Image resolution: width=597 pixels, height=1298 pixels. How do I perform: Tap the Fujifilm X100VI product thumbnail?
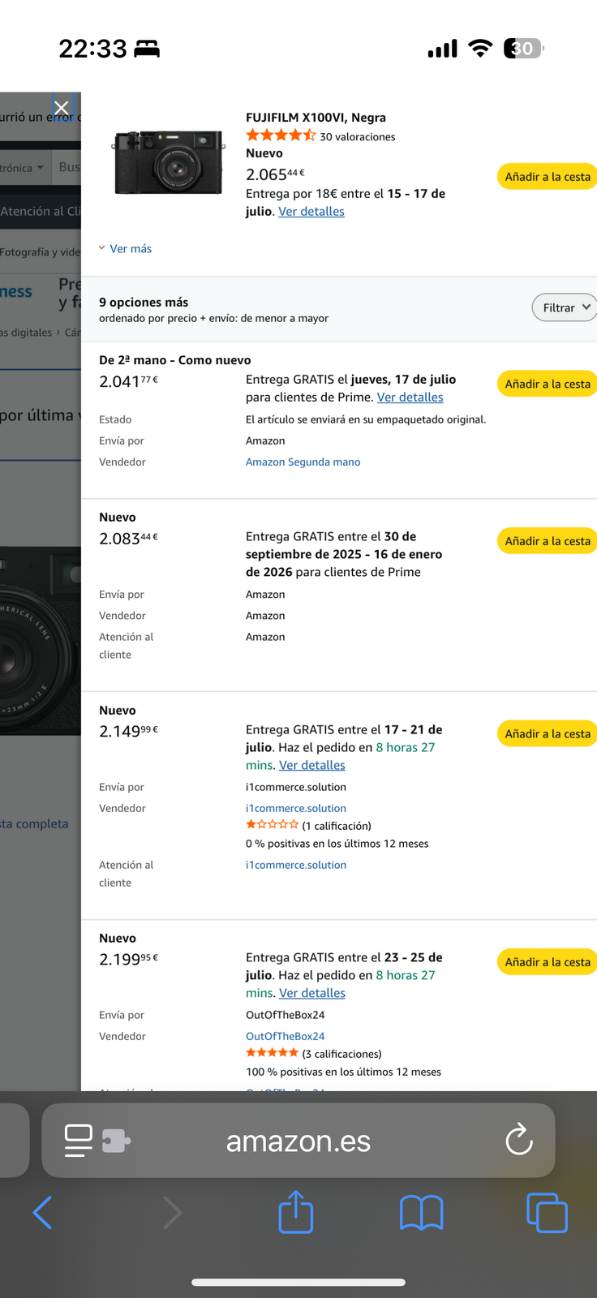coord(169,163)
